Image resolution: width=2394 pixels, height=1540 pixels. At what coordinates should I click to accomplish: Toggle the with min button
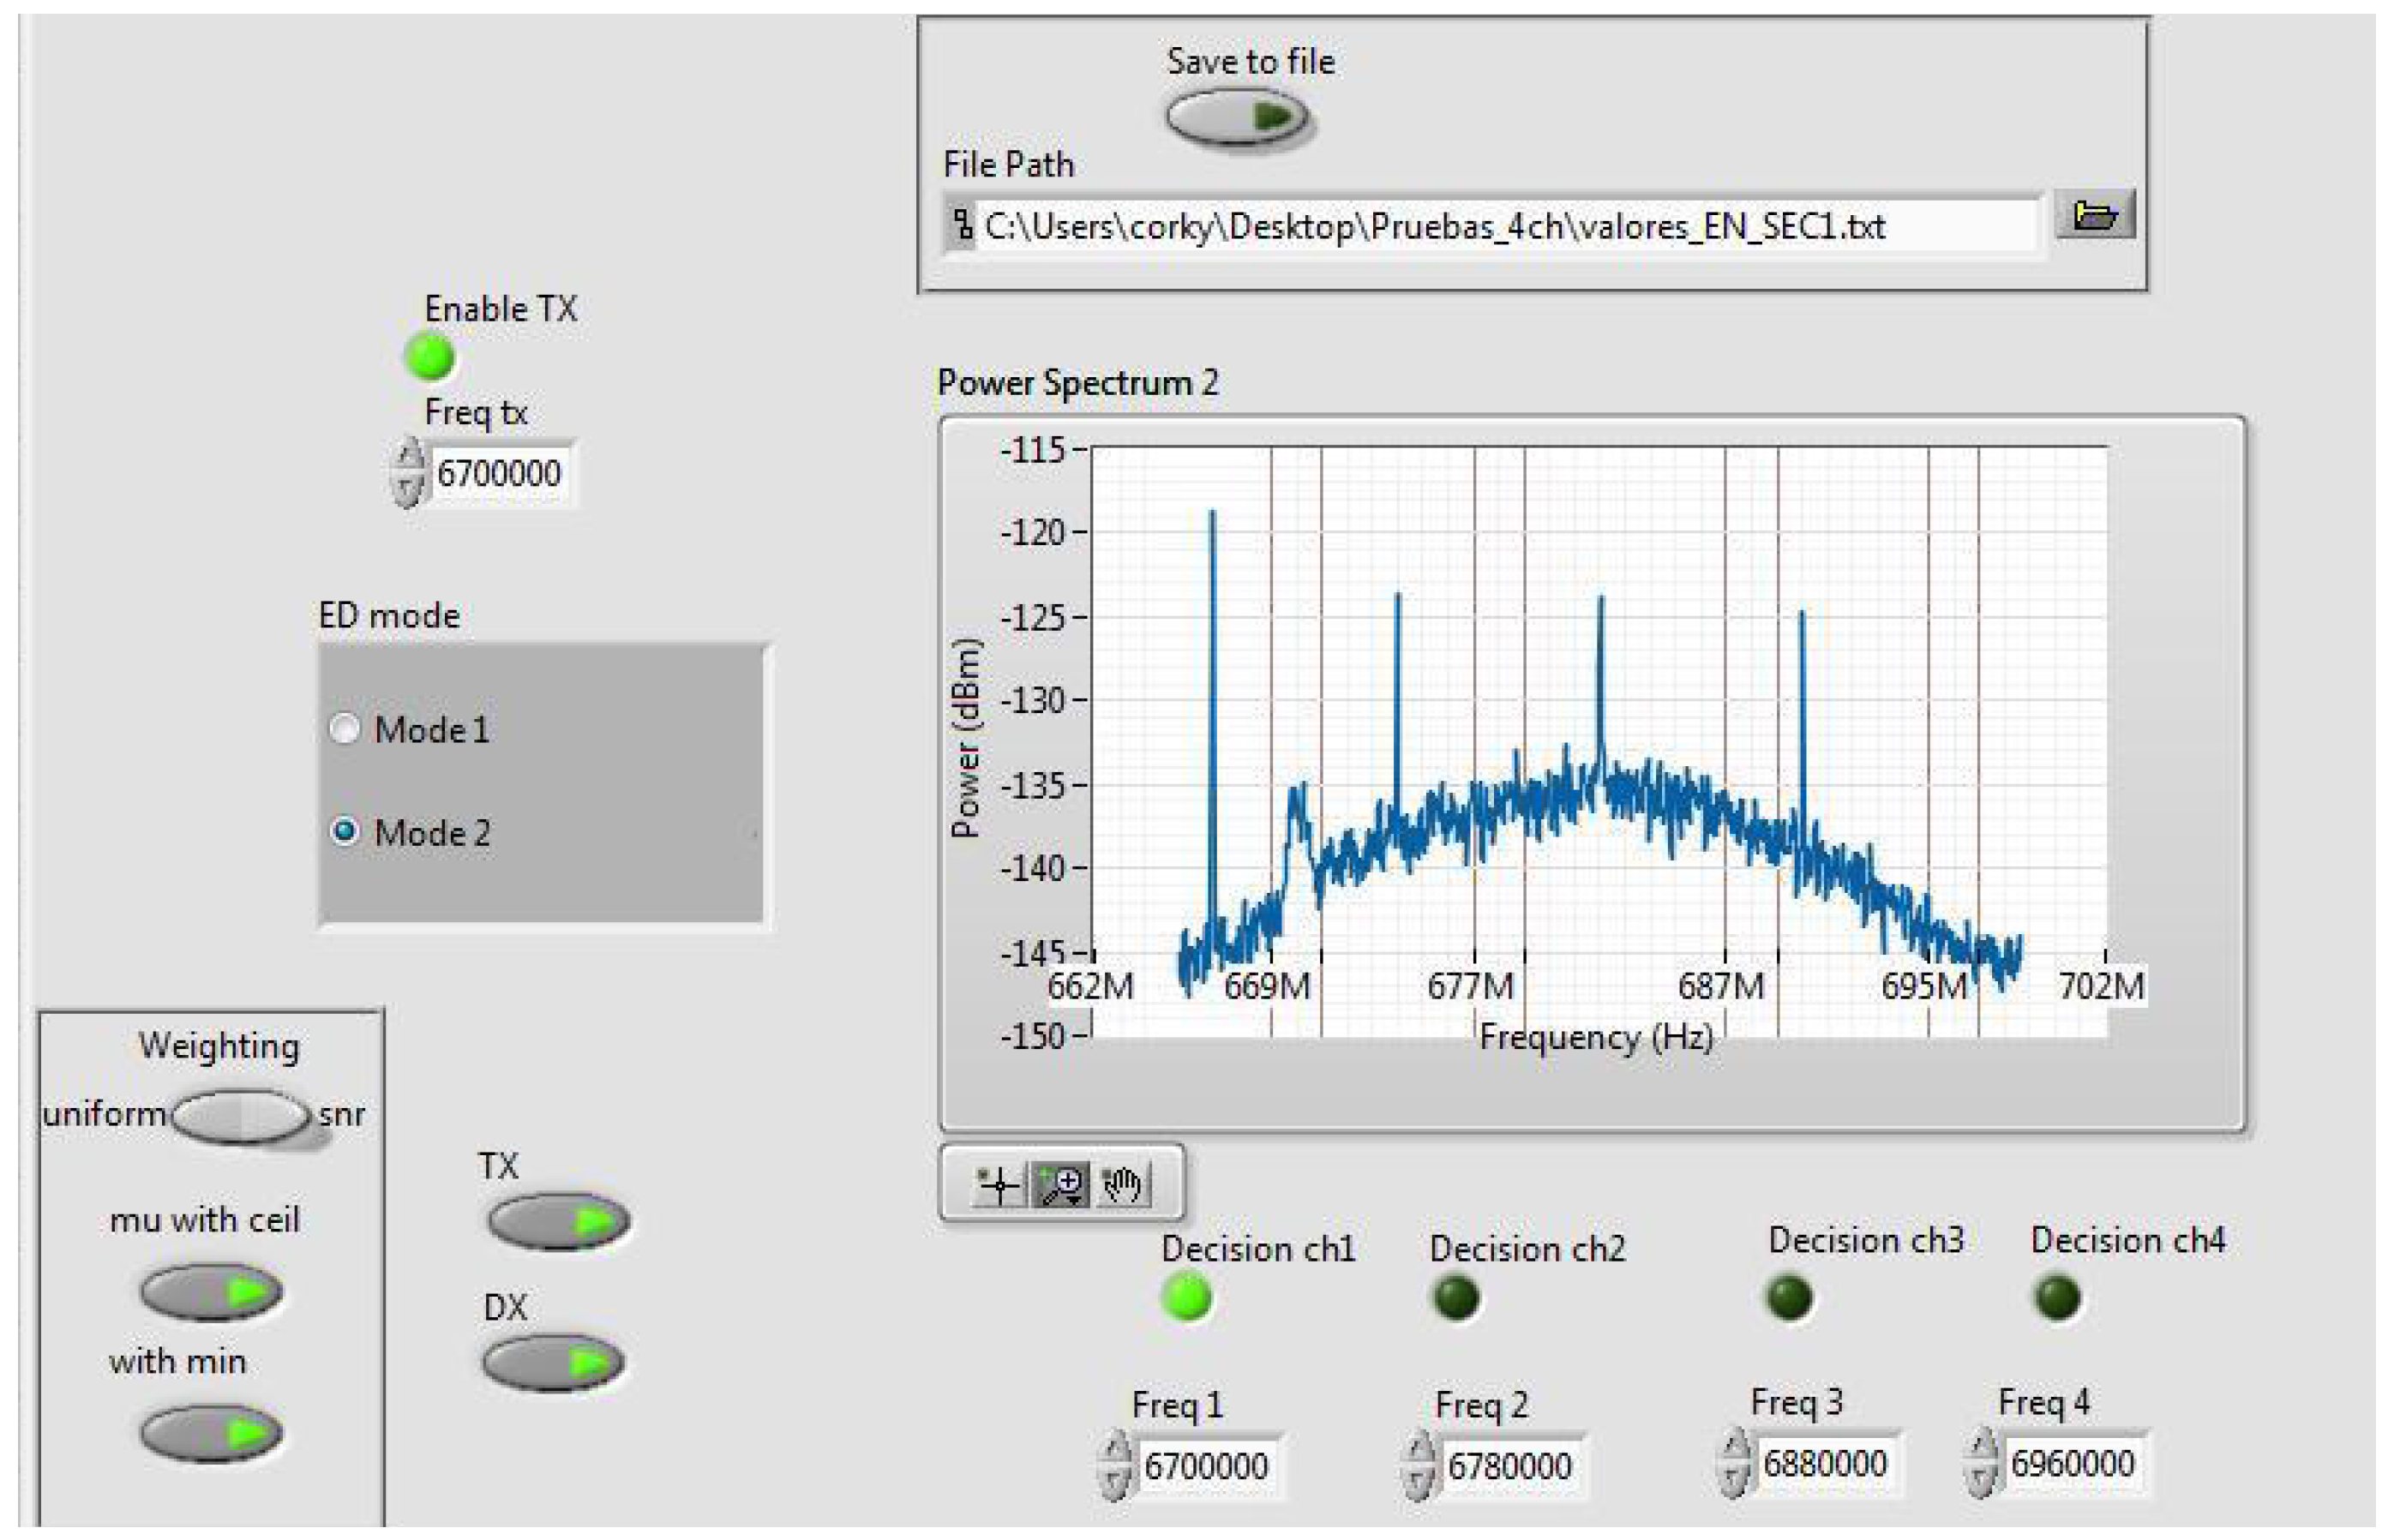211,1432
